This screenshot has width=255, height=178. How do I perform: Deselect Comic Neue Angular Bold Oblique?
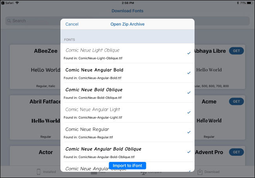tap(189, 152)
